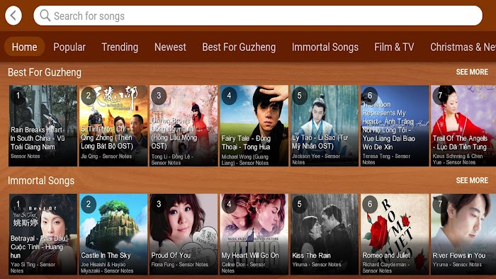
Task: Switch to the Newest tab
Action: point(170,47)
